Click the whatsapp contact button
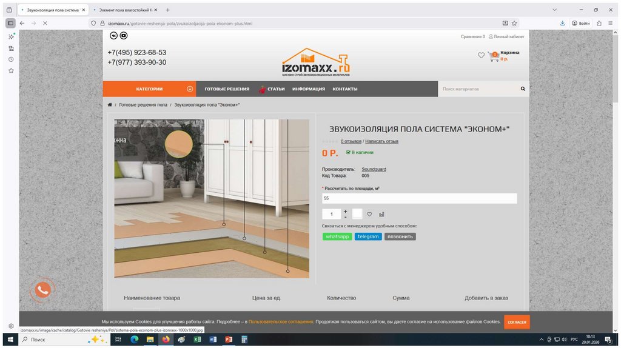The width and height of the screenshot is (621, 348). pos(337,236)
